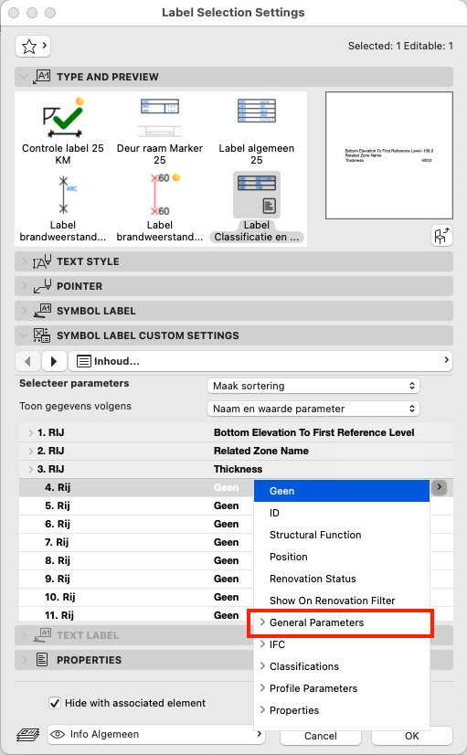This screenshot has height=755, width=467.
Task: Select the Deur raam Marker 25 label type
Action: (x=159, y=131)
